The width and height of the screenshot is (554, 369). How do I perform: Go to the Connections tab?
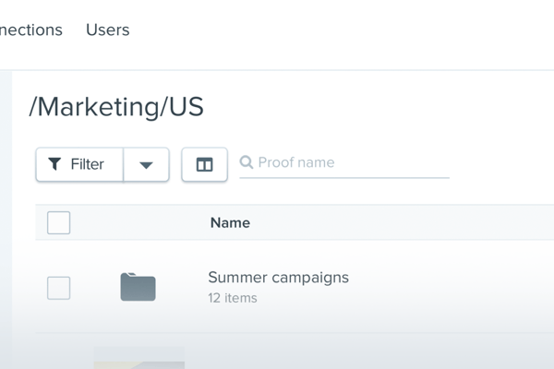coord(30,30)
